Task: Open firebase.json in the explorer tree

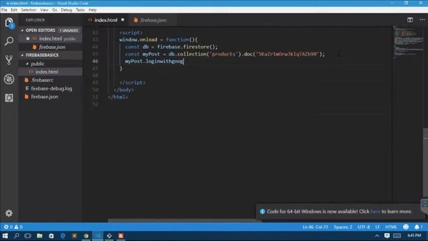Action: (x=51, y=96)
